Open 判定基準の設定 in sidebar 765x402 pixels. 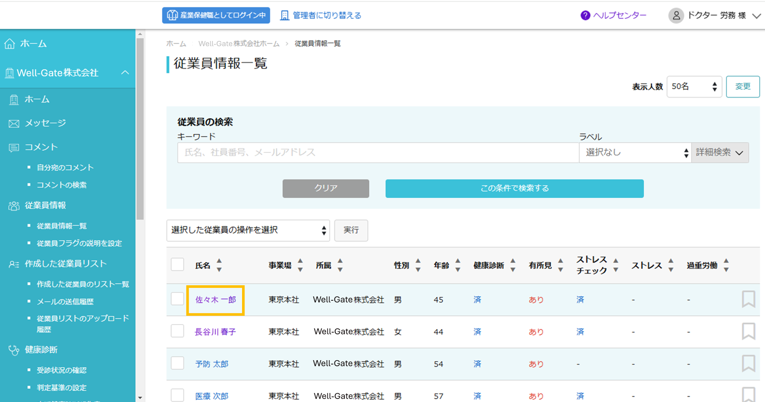pos(62,388)
